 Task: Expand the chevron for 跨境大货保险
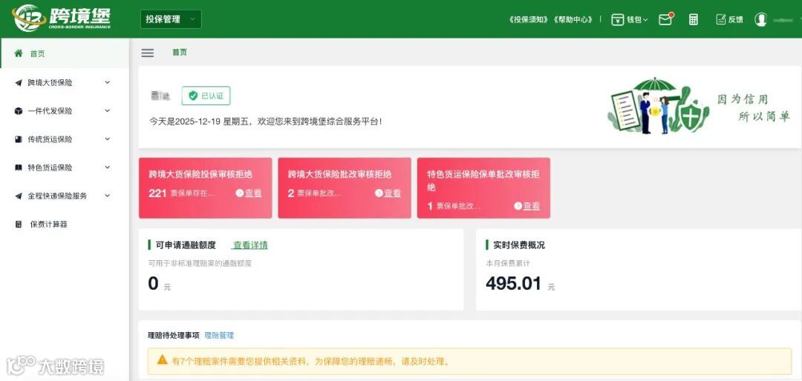[x=108, y=82]
